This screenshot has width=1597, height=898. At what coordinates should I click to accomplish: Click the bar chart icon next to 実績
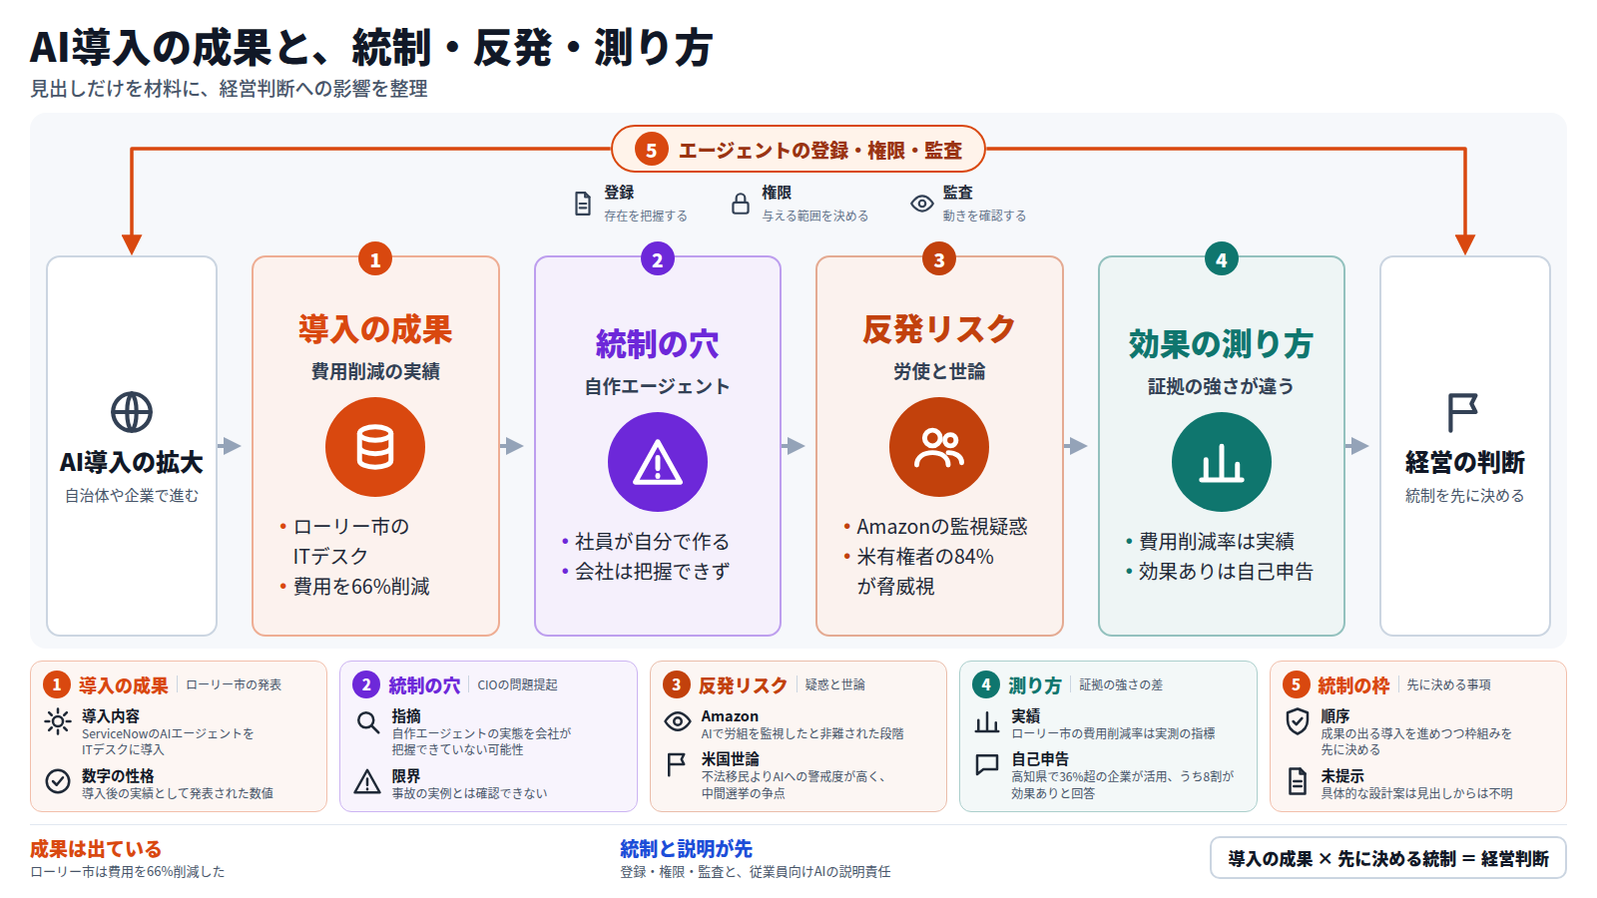click(987, 721)
